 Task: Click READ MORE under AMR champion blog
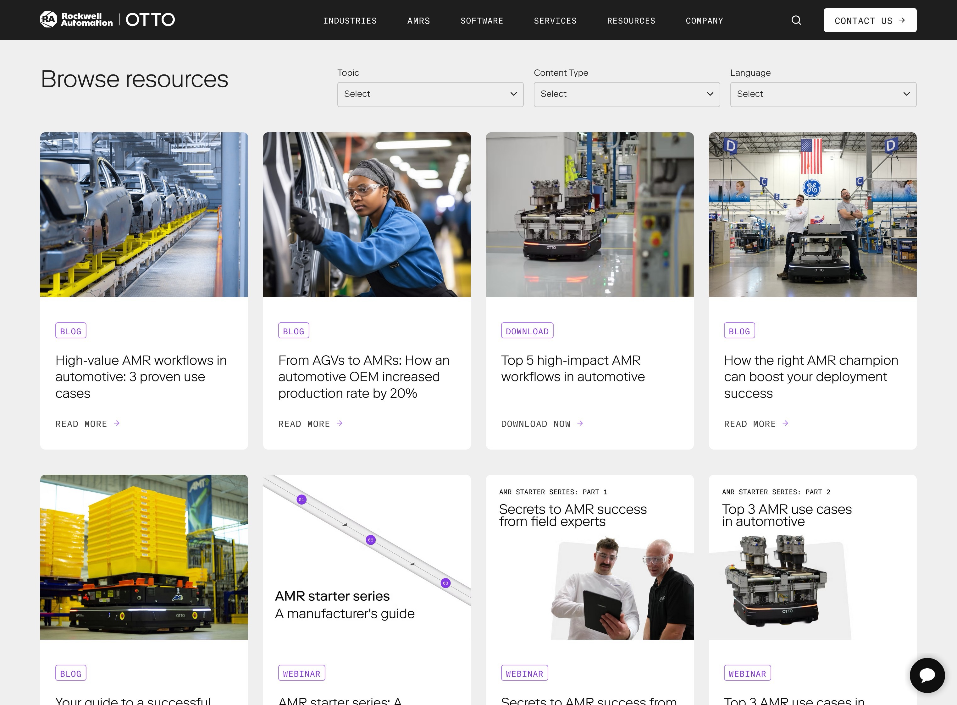(x=750, y=423)
